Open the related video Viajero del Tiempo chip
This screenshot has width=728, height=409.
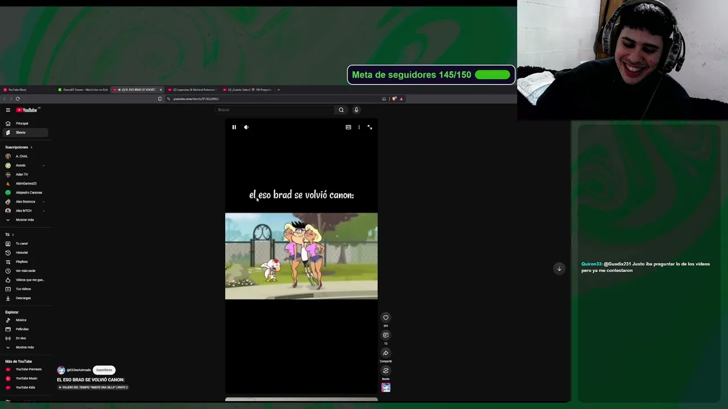click(93, 387)
